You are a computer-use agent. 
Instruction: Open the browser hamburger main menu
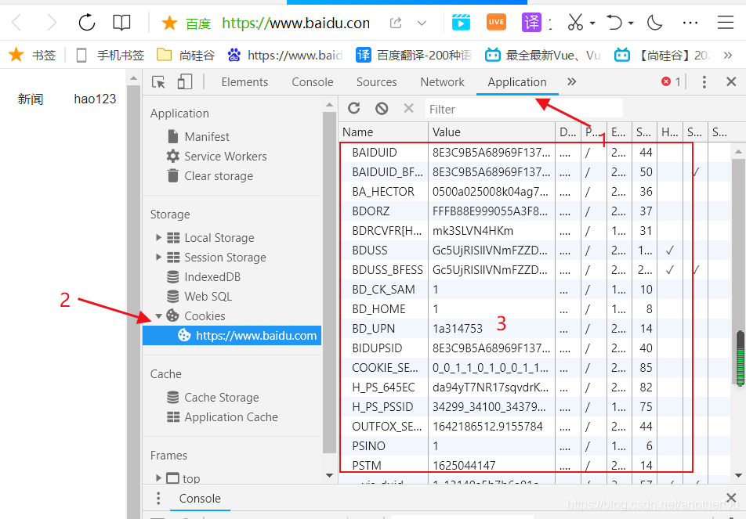coord(725,23)
